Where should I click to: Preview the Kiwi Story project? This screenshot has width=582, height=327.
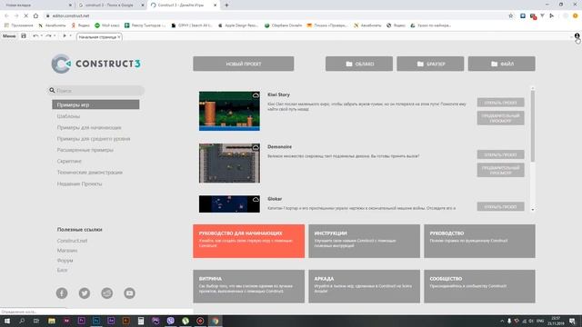500,118
